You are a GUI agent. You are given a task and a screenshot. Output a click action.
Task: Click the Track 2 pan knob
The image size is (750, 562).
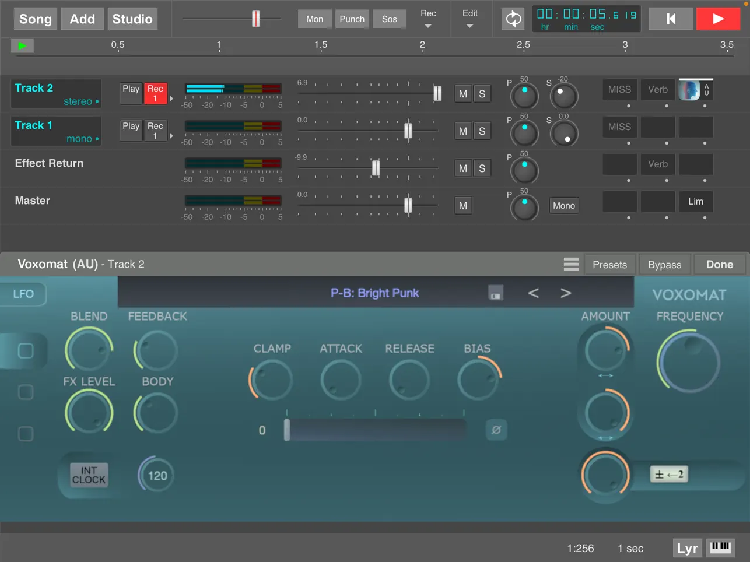point(524,96)
